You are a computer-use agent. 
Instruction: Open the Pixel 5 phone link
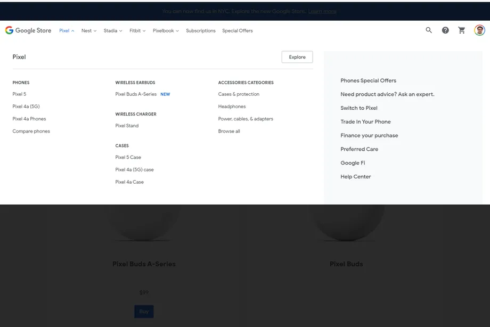click(19, 94)
